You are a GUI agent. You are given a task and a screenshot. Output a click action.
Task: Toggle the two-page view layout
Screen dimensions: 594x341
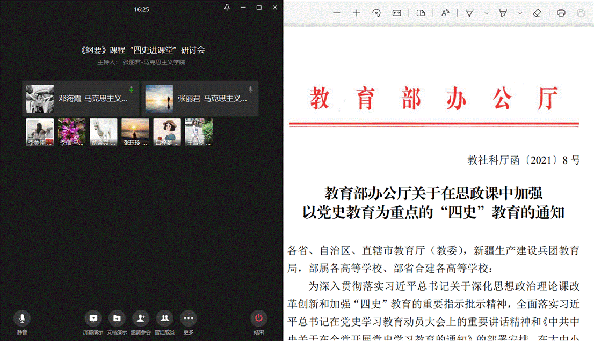[x=421, y=13]
